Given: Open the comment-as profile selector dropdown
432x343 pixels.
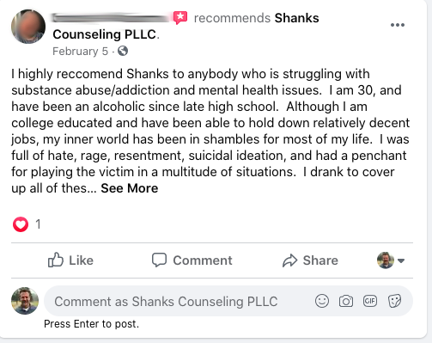Looking at the screenshot, I should click(391, 260).
